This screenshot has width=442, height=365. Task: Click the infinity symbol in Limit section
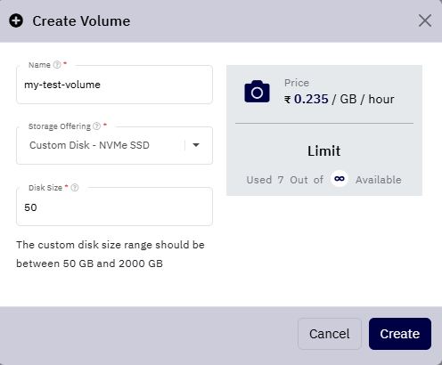click(340, 179)
